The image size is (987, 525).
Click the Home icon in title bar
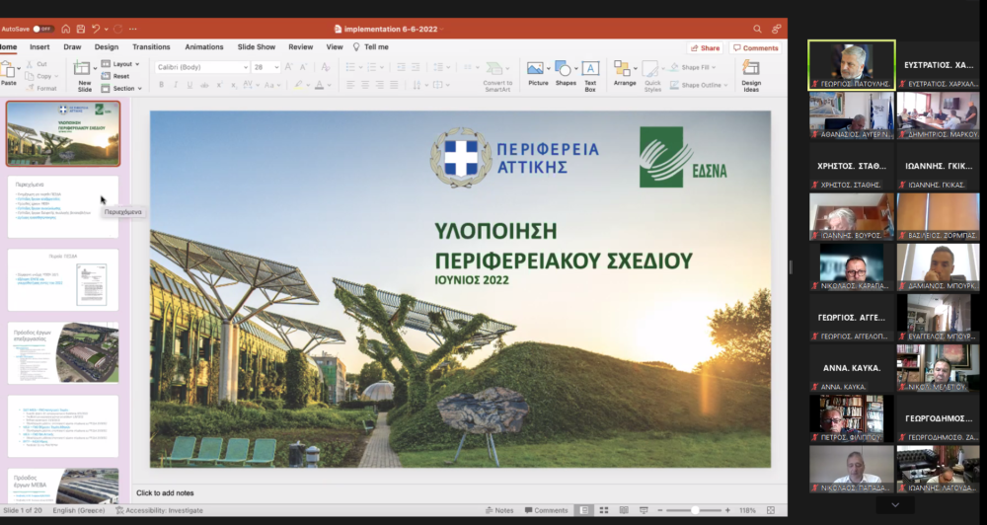tap(65, 29)
